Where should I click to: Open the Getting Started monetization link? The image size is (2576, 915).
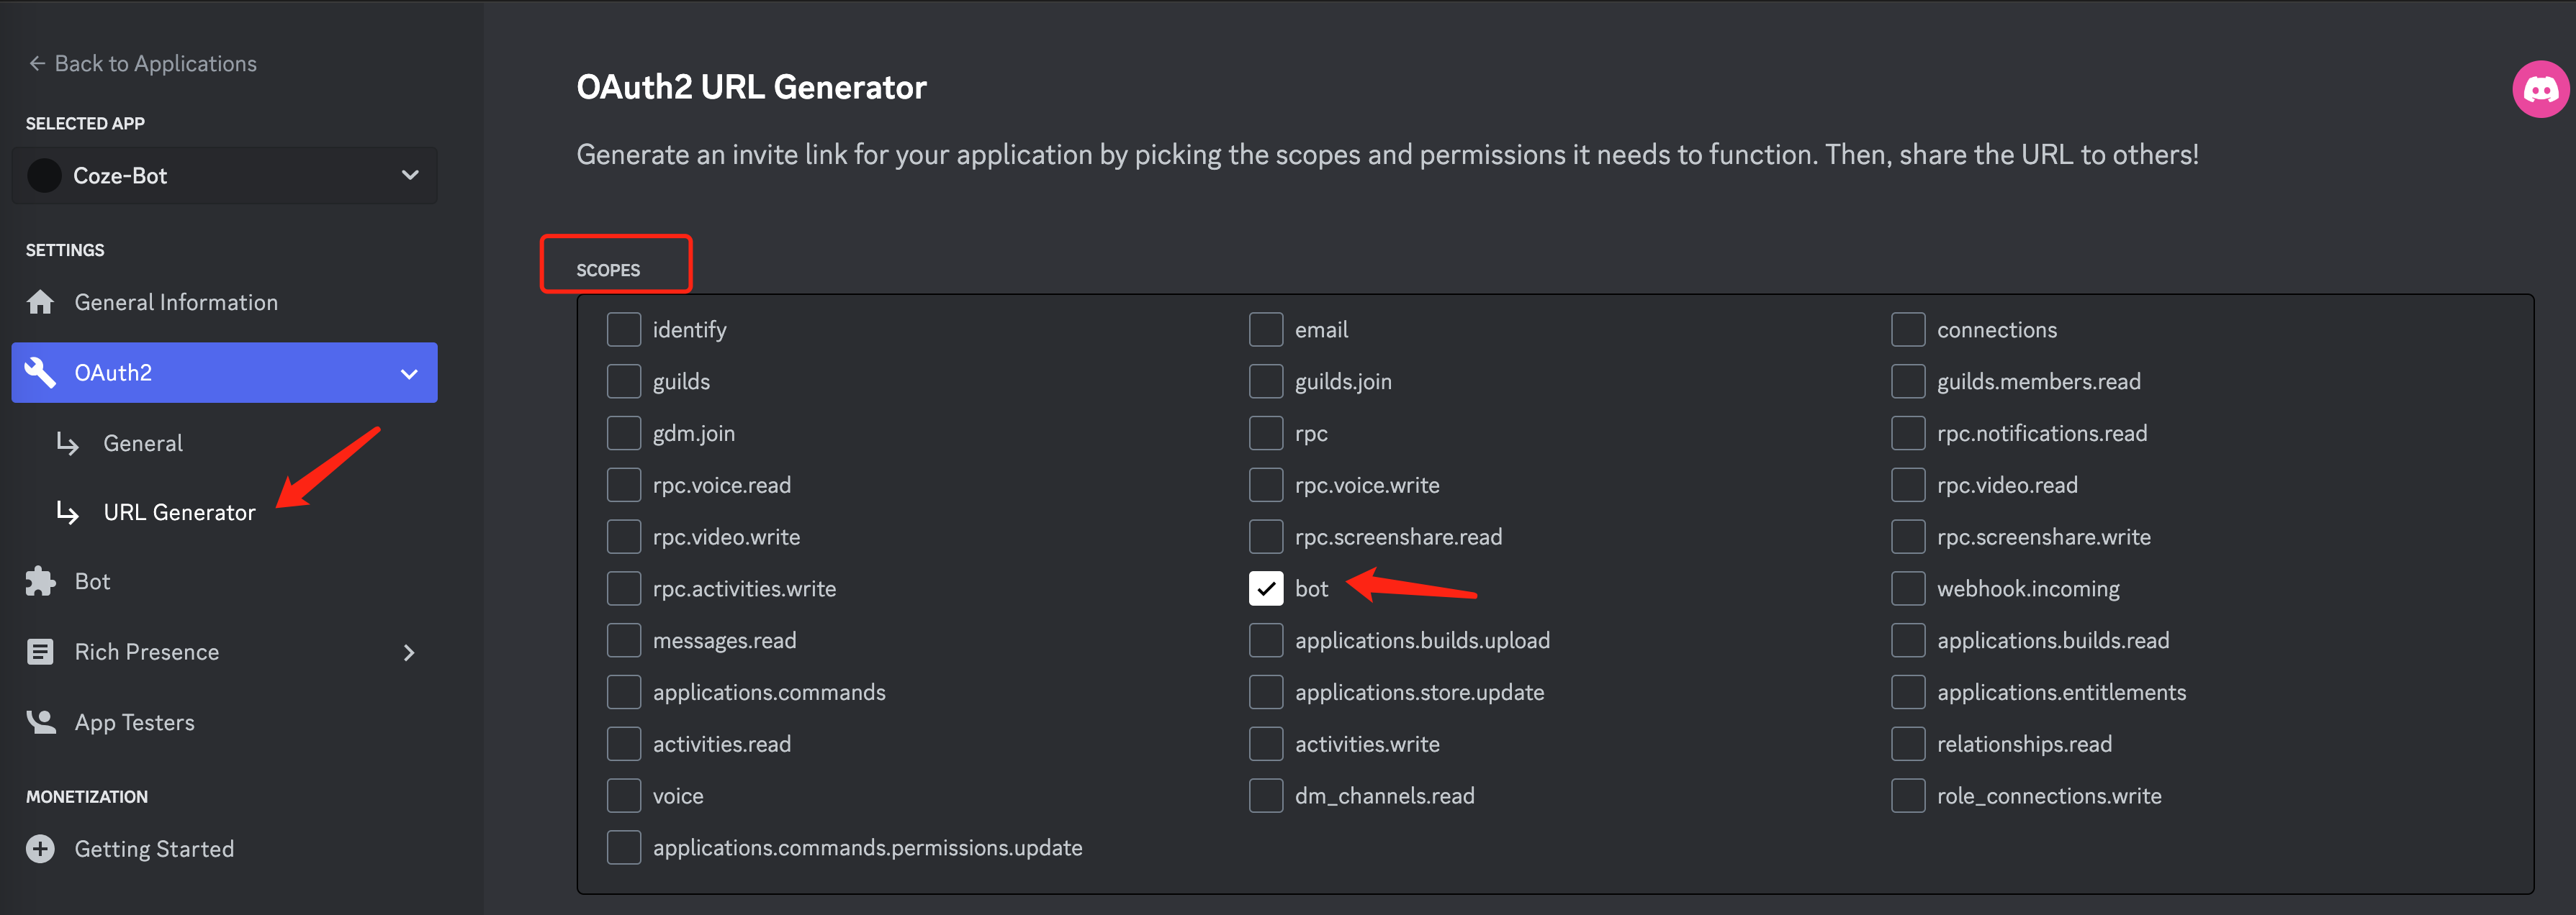click(x=154, y=848)
